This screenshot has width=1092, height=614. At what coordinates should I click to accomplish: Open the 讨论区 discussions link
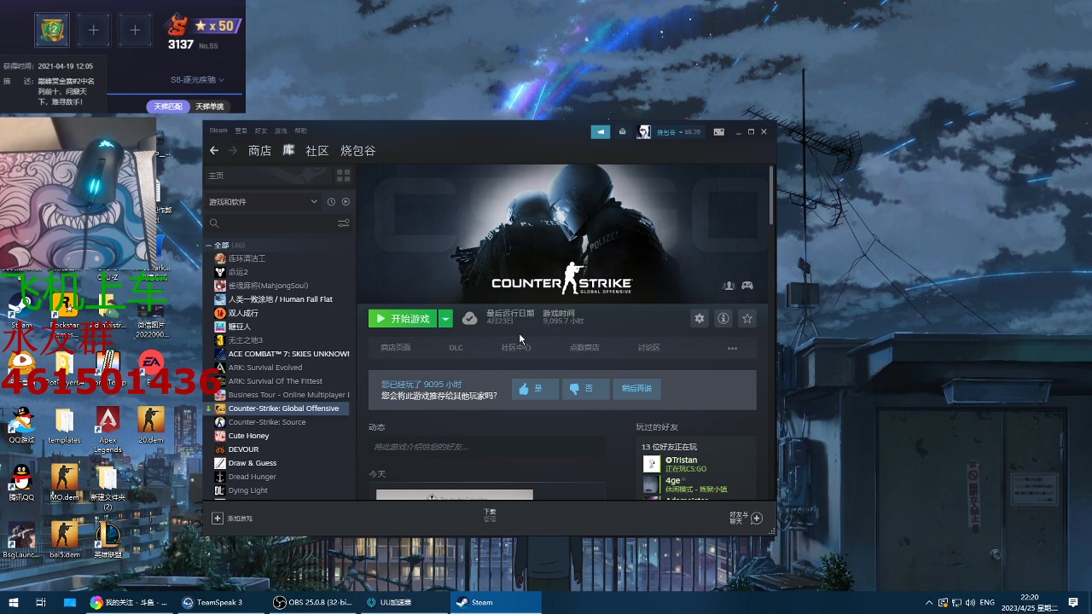[649, 348]
